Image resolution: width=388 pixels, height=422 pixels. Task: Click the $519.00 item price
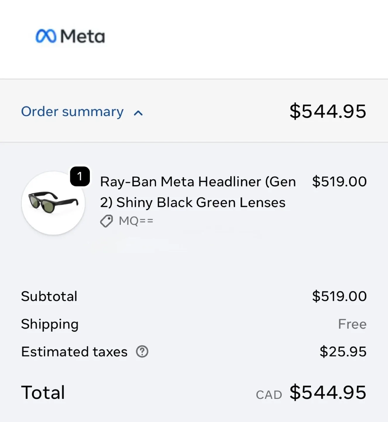(x=339, y=181)
